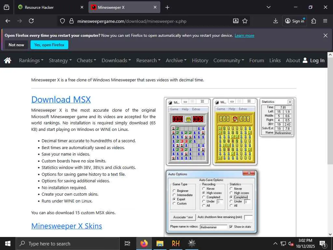Open the Firefox hamburger menu

(325, 21)
